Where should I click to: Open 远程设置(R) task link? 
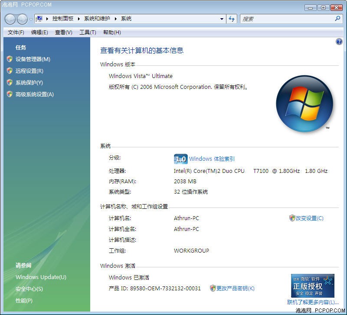(29, 71)
